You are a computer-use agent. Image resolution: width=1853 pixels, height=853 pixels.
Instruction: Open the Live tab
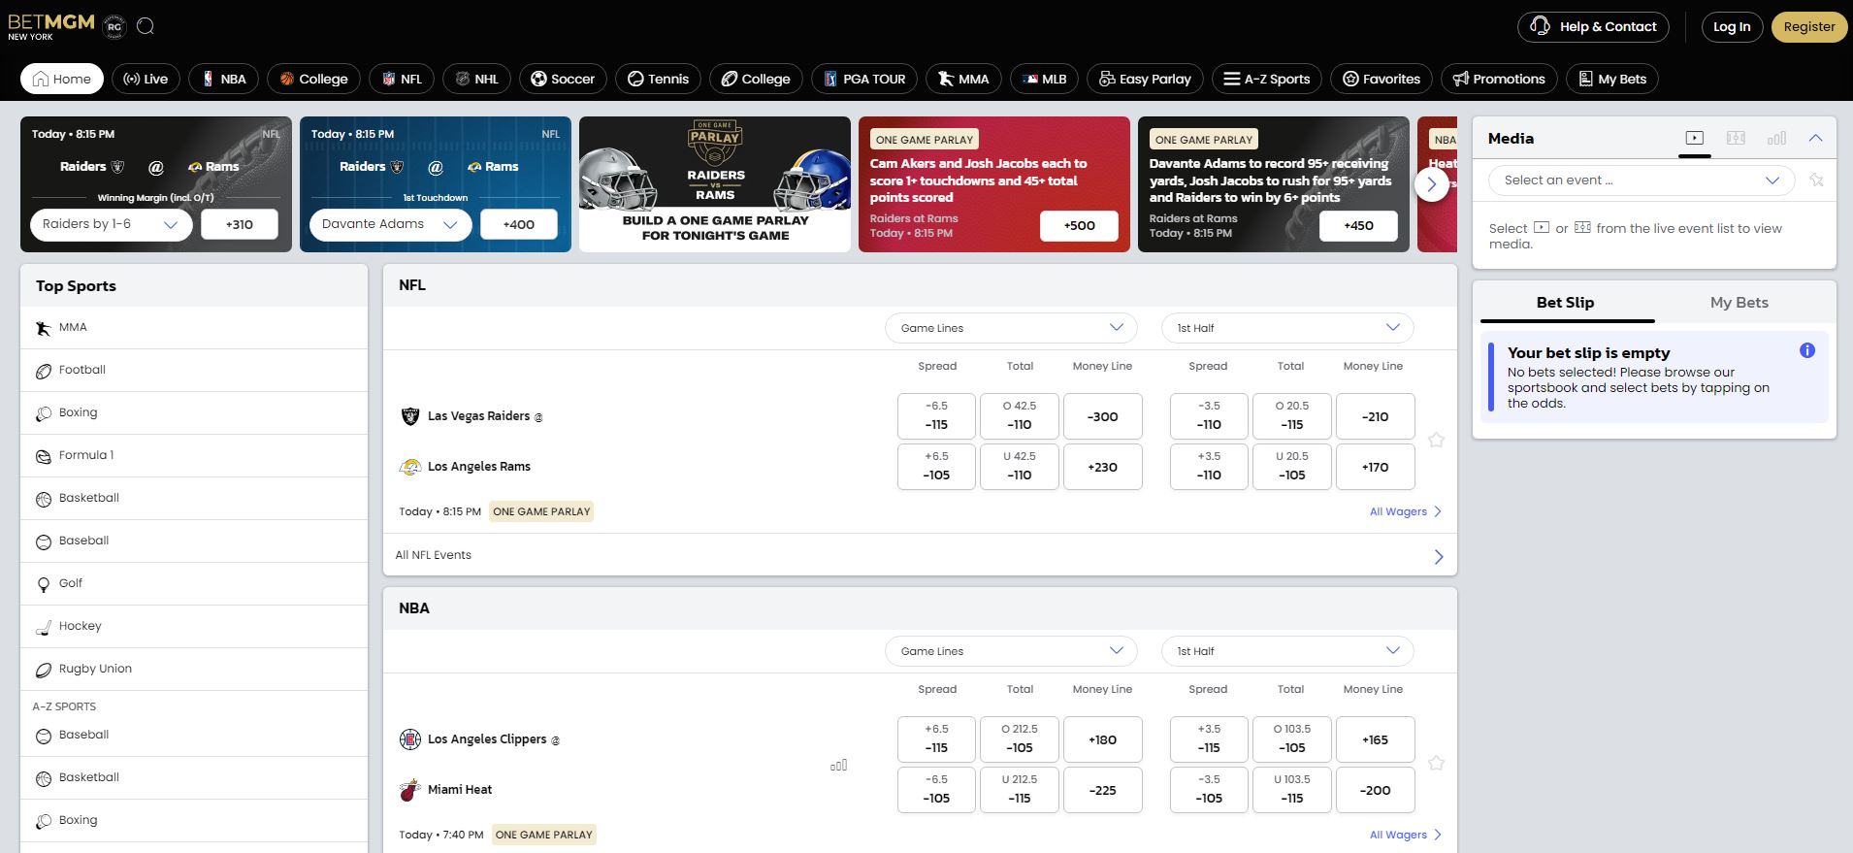(146, 80)
